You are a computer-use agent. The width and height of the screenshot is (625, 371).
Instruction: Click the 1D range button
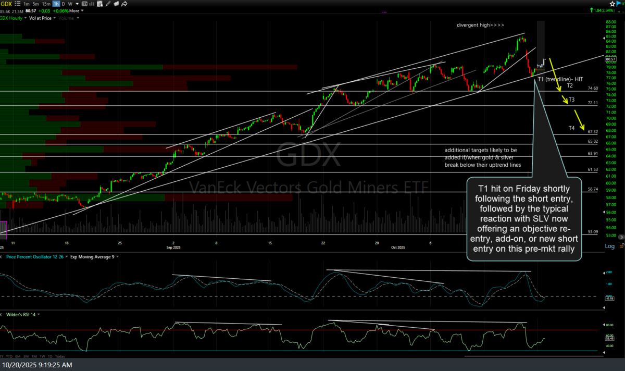coord(50,356)
